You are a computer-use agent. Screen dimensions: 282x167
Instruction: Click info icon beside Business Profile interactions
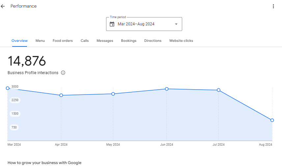click(63, 73)
